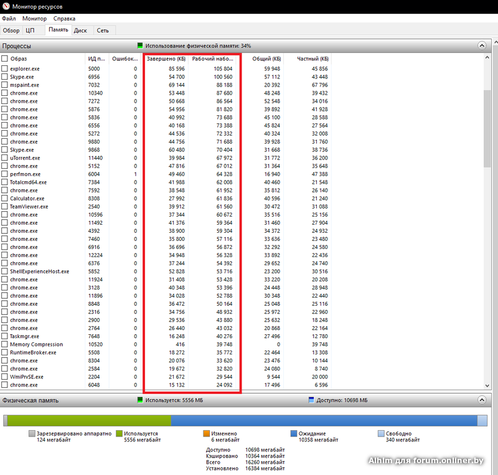
Task: Click the blue Доступно indicator in memory header
Action: [x=311, y=400]
